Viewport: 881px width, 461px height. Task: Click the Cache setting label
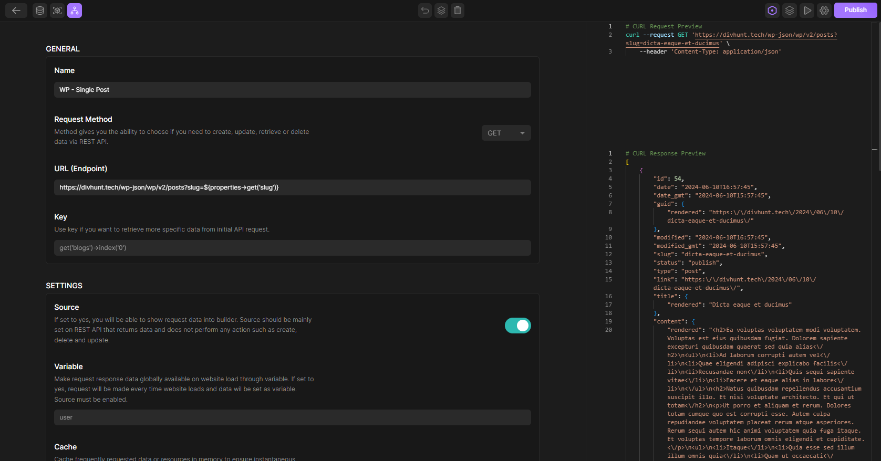pyautogui.click(x=66, y=447)
